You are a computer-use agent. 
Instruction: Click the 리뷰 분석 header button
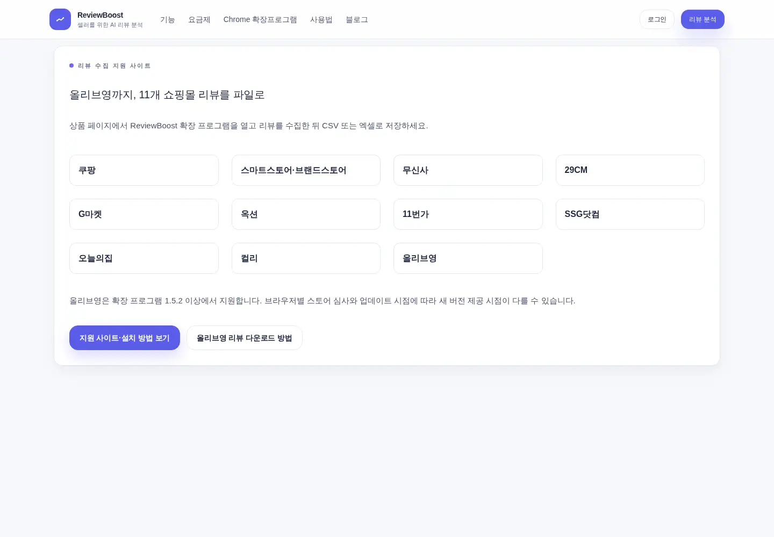click(x=703, y=19)
